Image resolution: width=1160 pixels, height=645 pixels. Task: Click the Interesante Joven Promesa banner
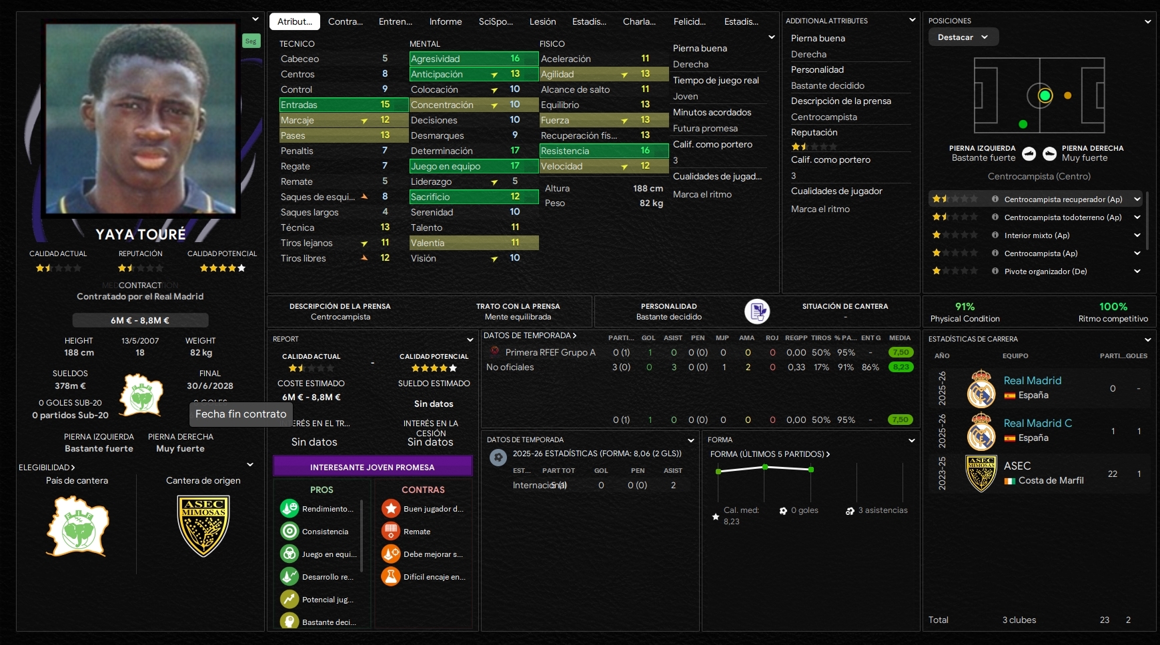372,467
